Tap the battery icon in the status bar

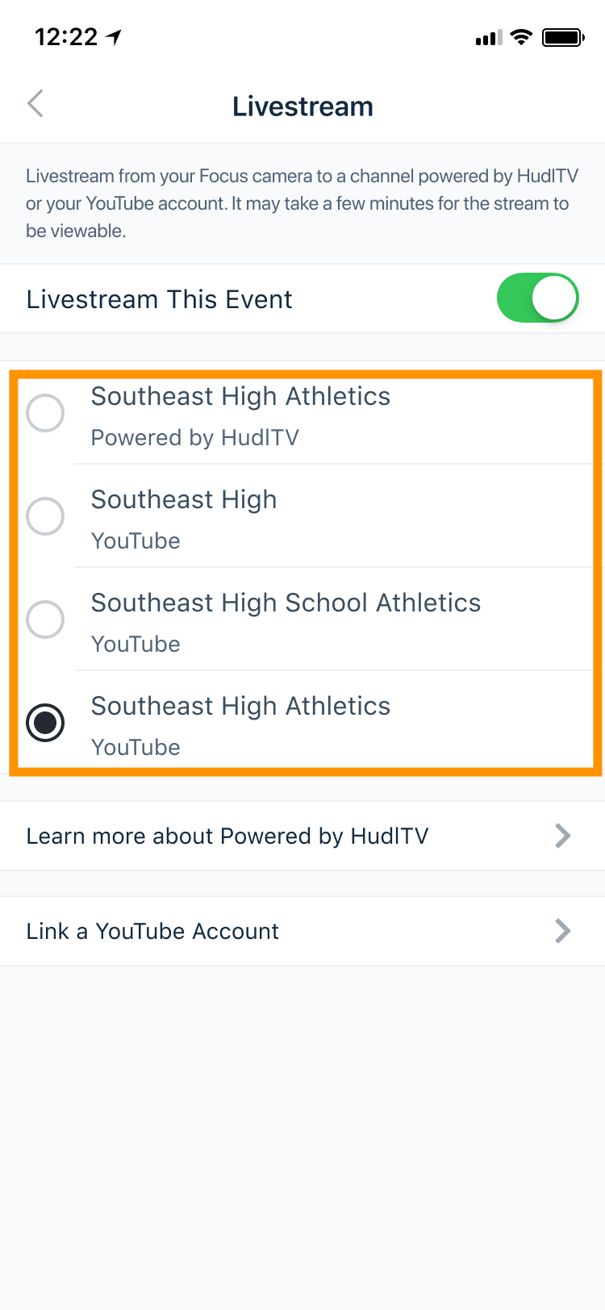point(563,35)
